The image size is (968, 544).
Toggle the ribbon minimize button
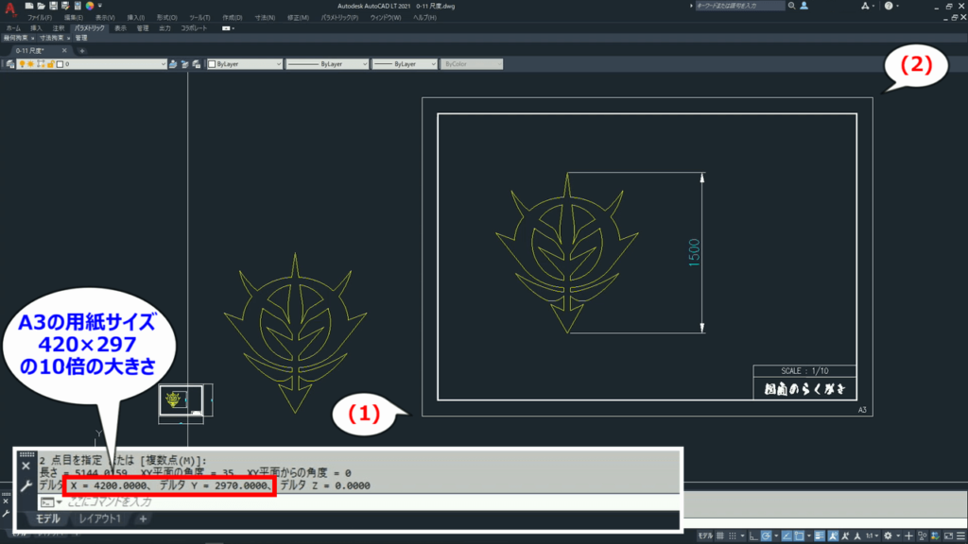[228, 28]
